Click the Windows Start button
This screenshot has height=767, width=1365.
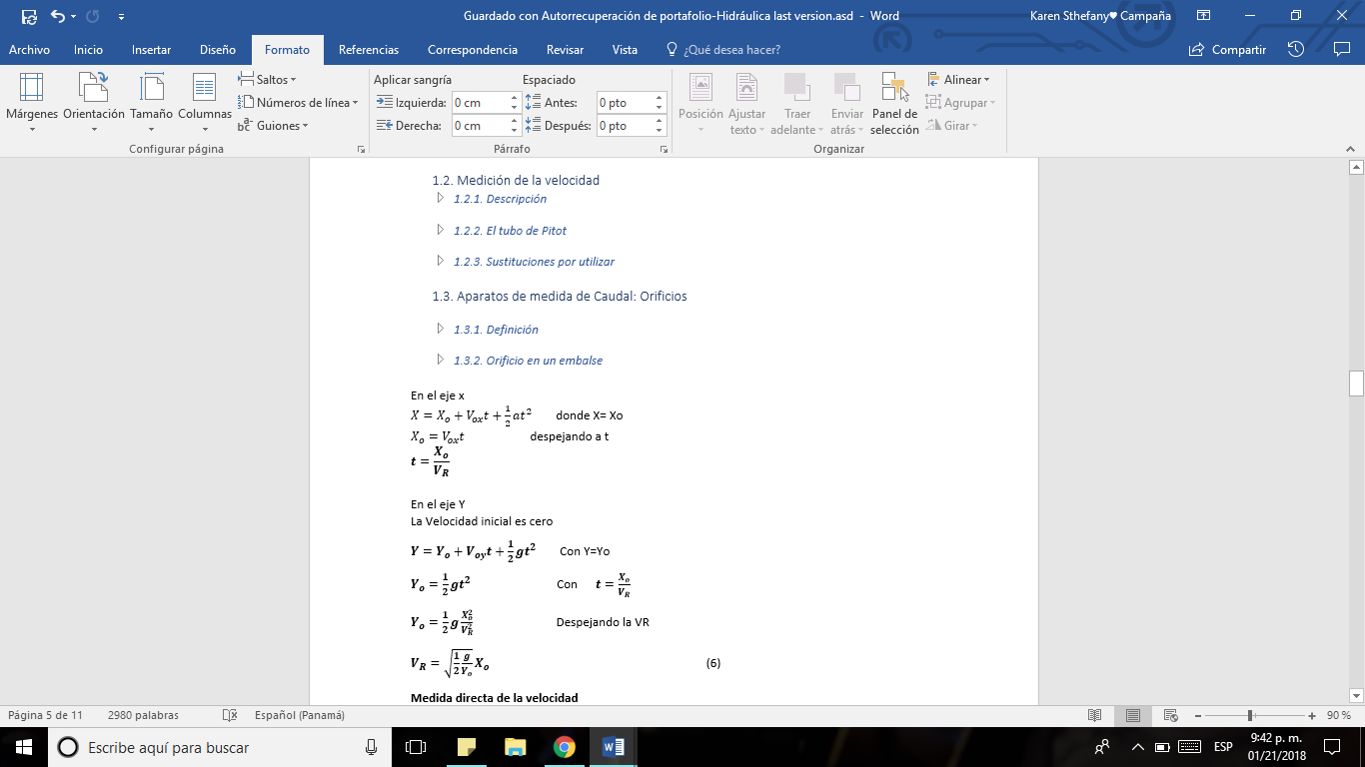click(x=23, y=747)
